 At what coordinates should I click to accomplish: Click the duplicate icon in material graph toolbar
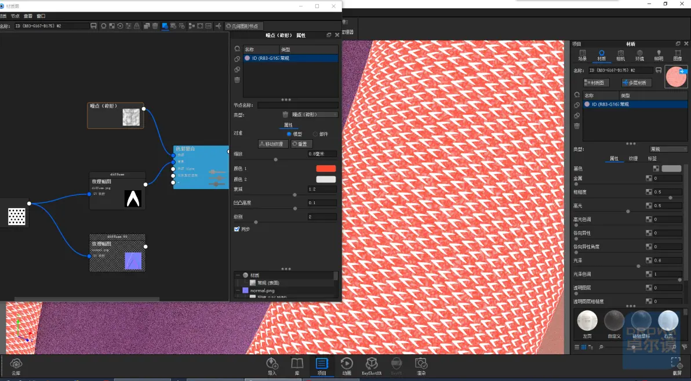pos(147,26)
